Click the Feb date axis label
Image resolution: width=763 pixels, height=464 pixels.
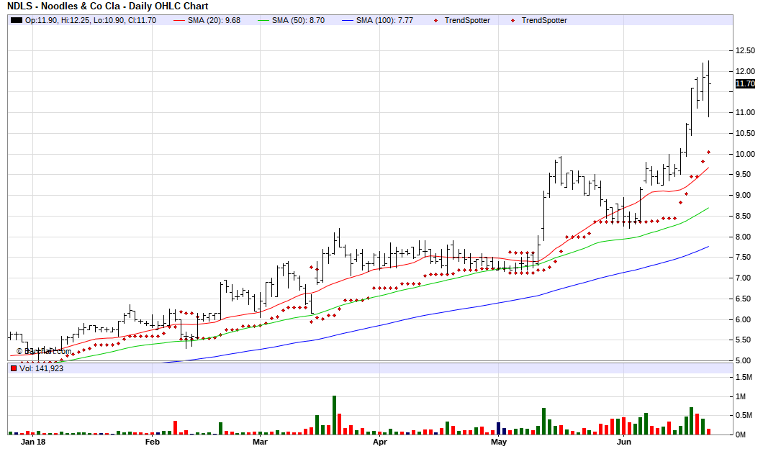(153, 442)
